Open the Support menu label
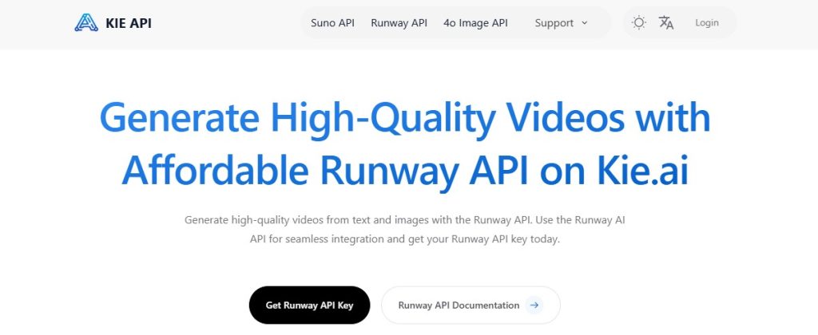The width and height of the screenshot is (818, 335). (554, 23)
